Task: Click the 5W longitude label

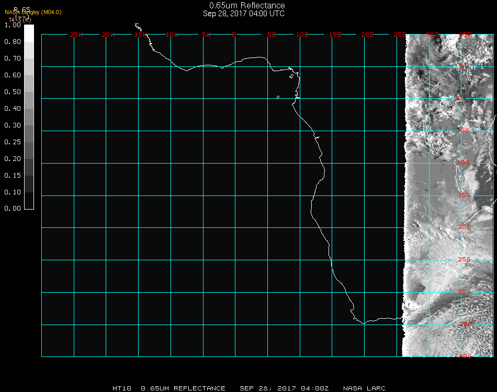Action: point(206,34)
